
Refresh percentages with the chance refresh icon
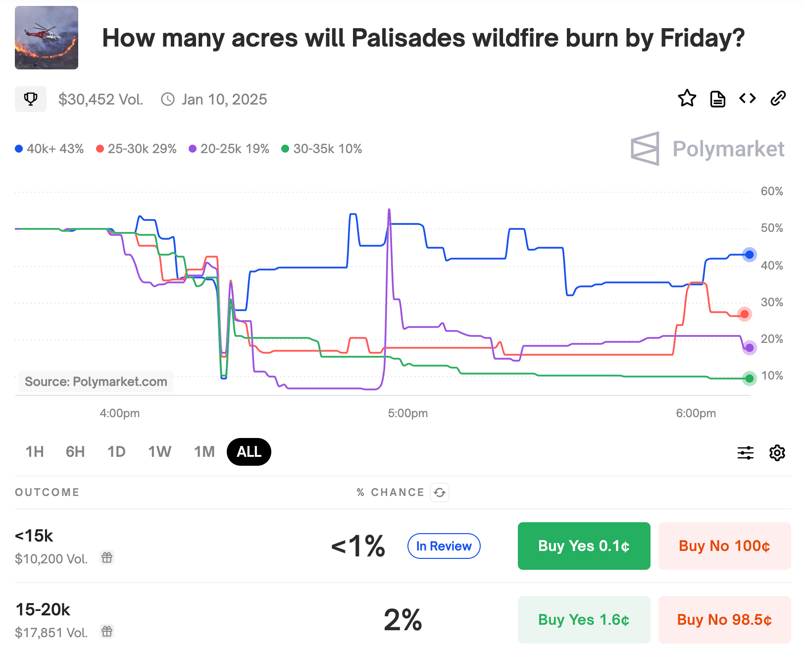point(440,492)
